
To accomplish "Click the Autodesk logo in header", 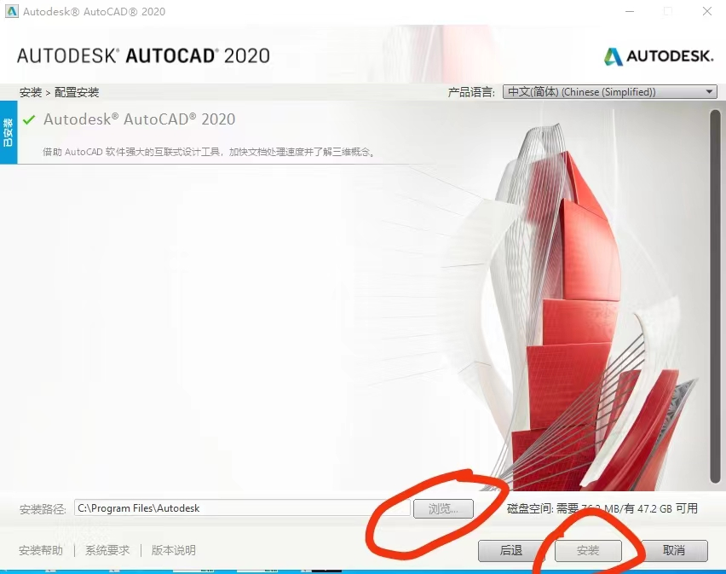I will [x=658, y=56].
